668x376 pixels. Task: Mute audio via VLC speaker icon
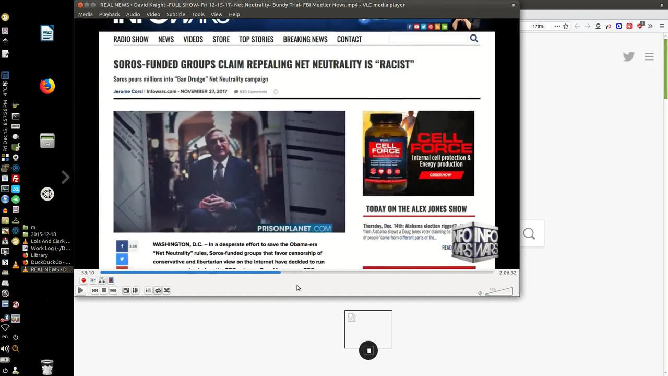[x=480, y=293]
